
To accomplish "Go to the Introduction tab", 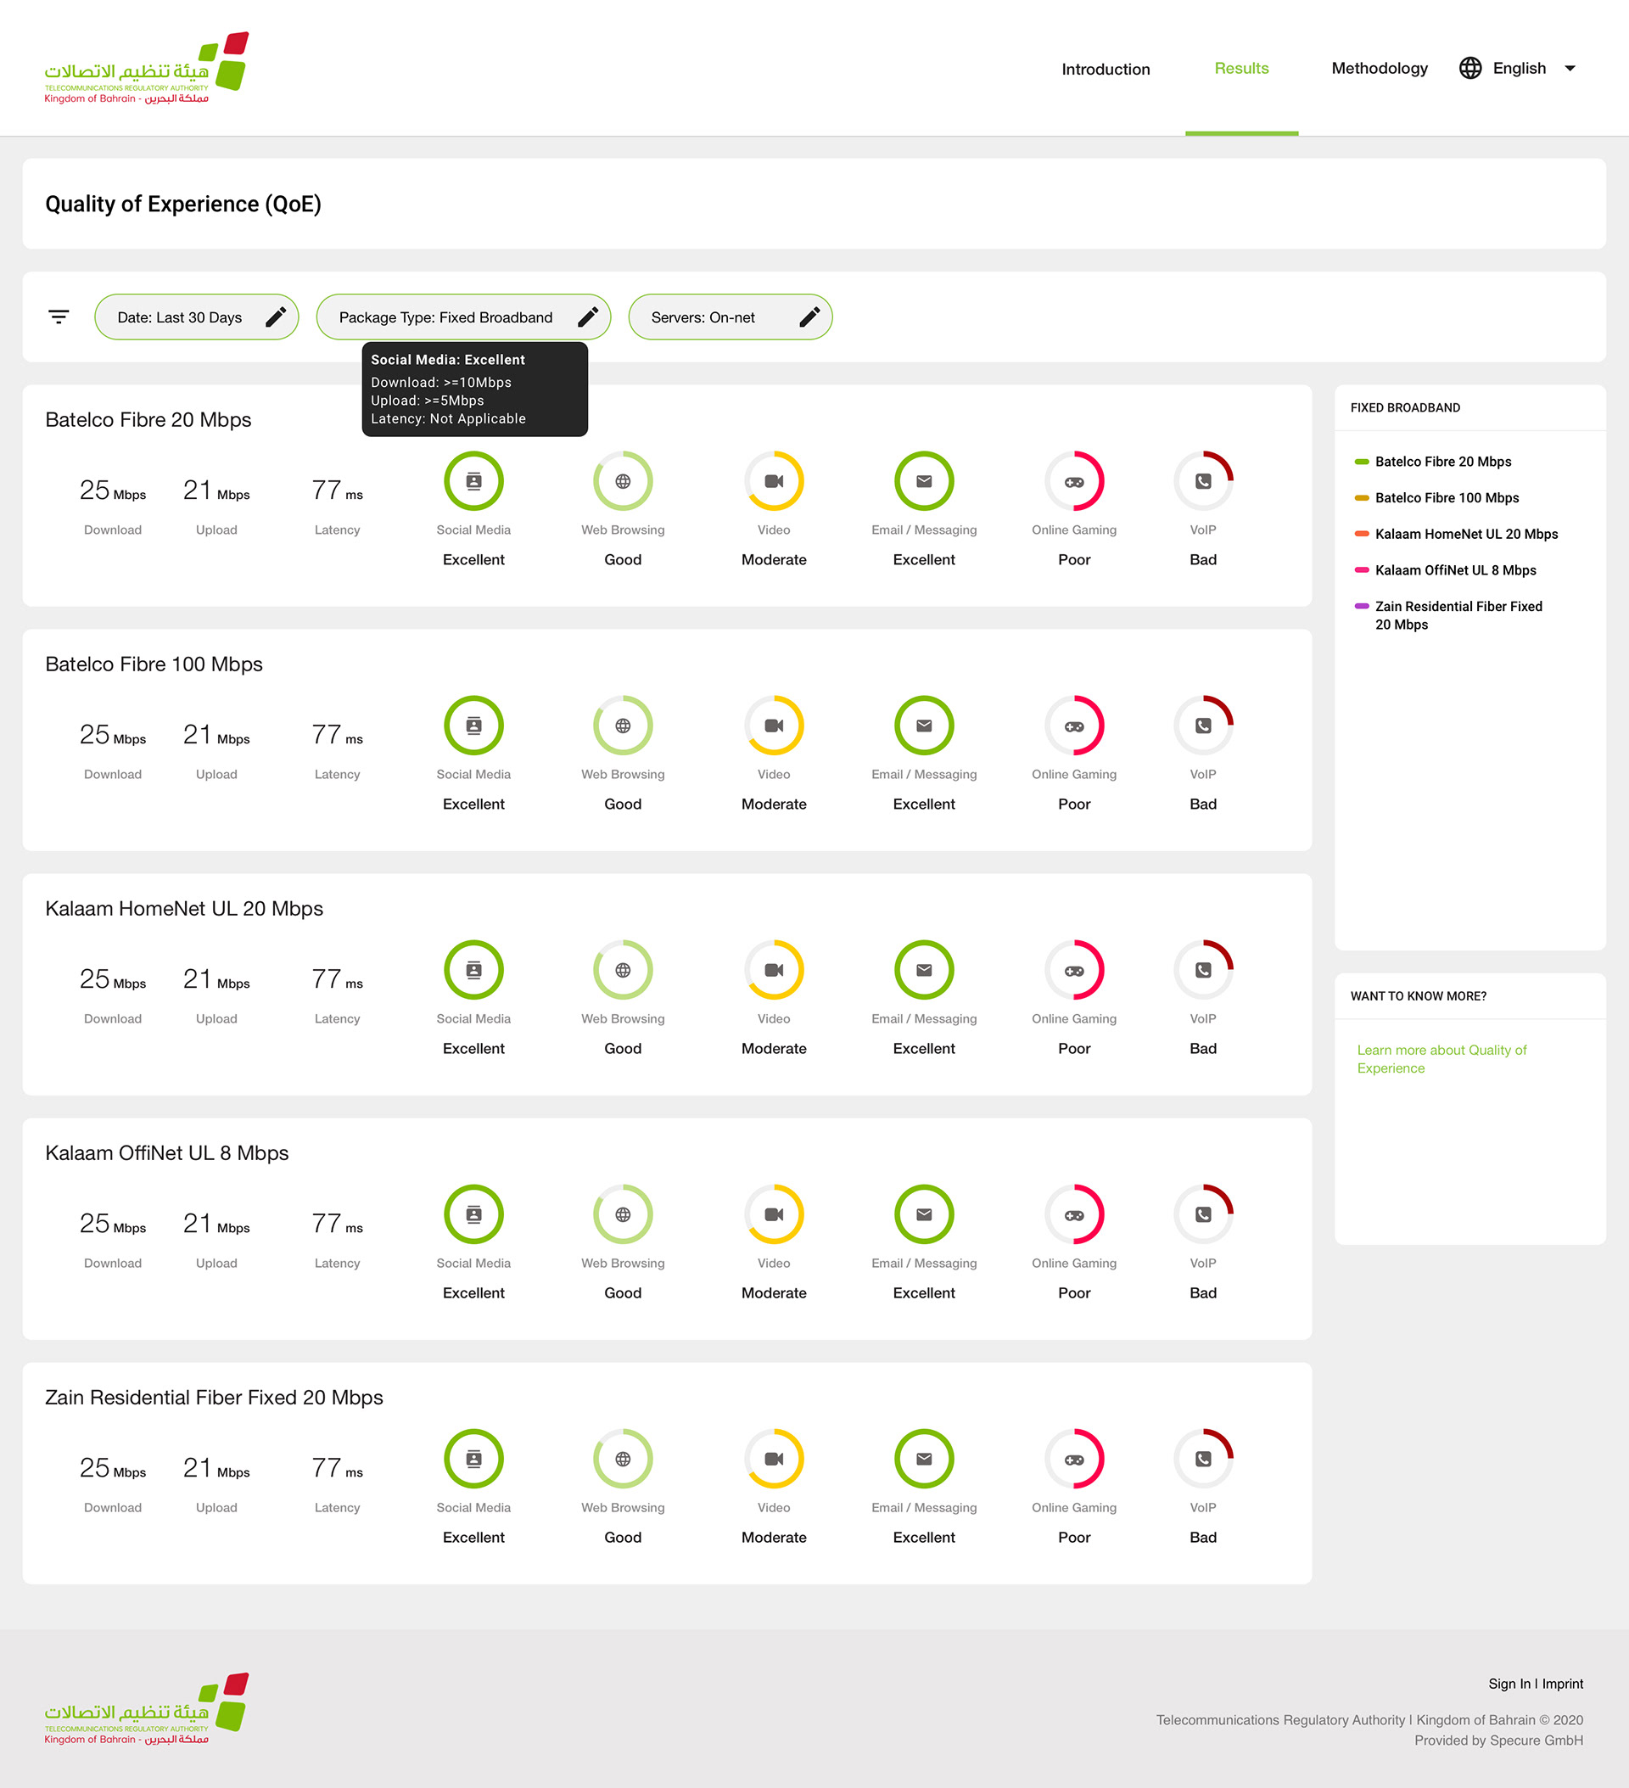I will tap(1105, 70).
